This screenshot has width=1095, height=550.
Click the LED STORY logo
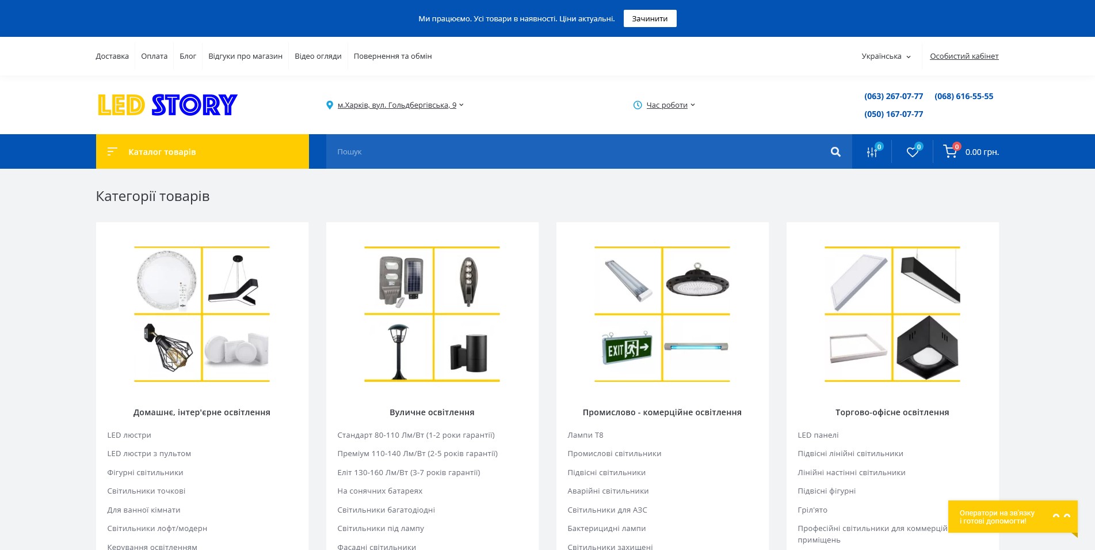click(x=167, y=105)
